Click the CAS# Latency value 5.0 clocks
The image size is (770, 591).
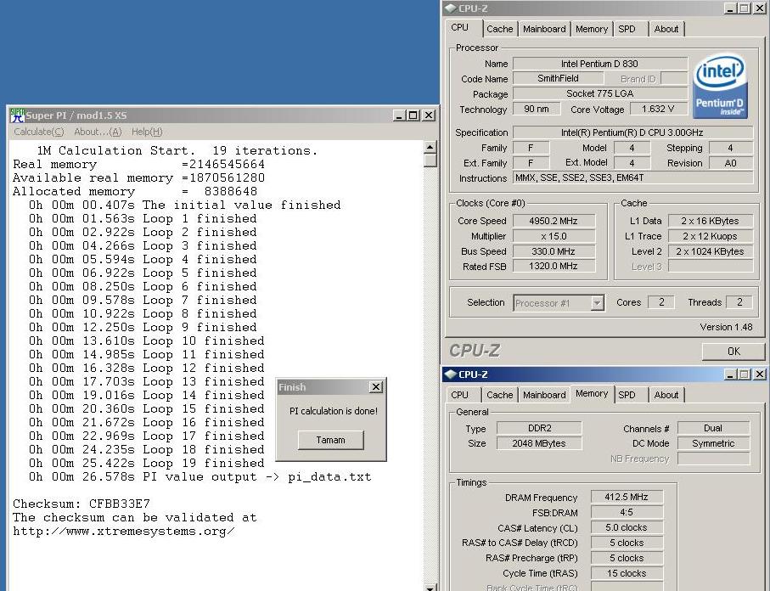coord(627,527)
